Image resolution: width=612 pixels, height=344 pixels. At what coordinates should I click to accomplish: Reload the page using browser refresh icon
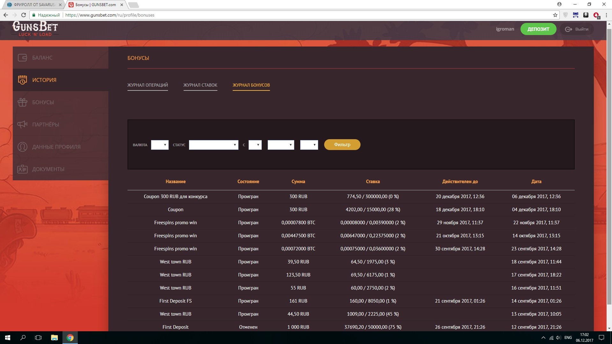23,15
